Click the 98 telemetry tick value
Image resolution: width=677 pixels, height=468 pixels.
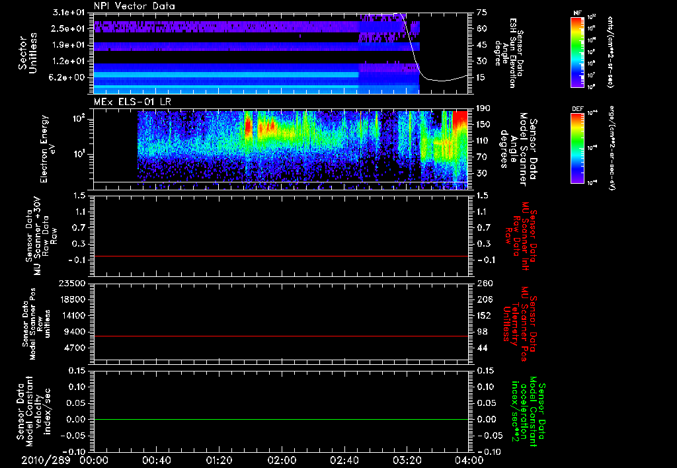click(x=482, y=332)
